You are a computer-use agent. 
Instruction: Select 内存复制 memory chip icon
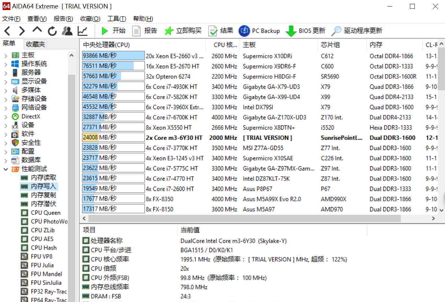(24, 195)
